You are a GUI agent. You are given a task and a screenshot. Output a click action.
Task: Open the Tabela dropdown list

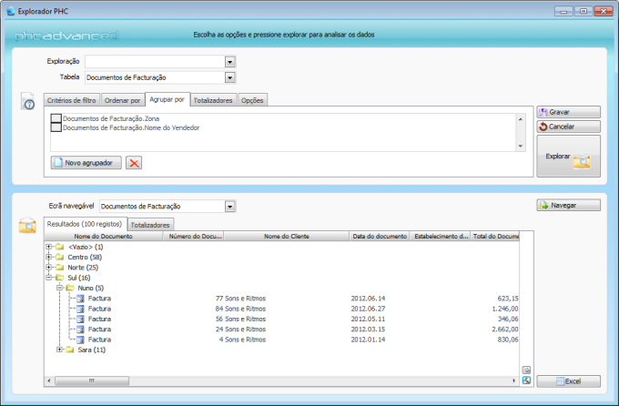(230, 77)
